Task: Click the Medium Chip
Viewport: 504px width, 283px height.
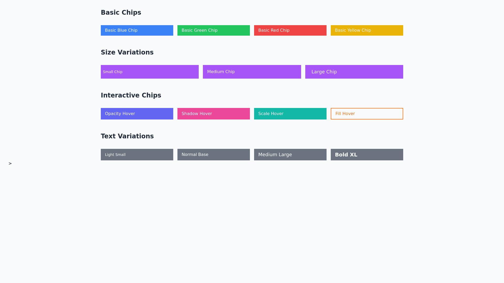Action: point(252,72)
